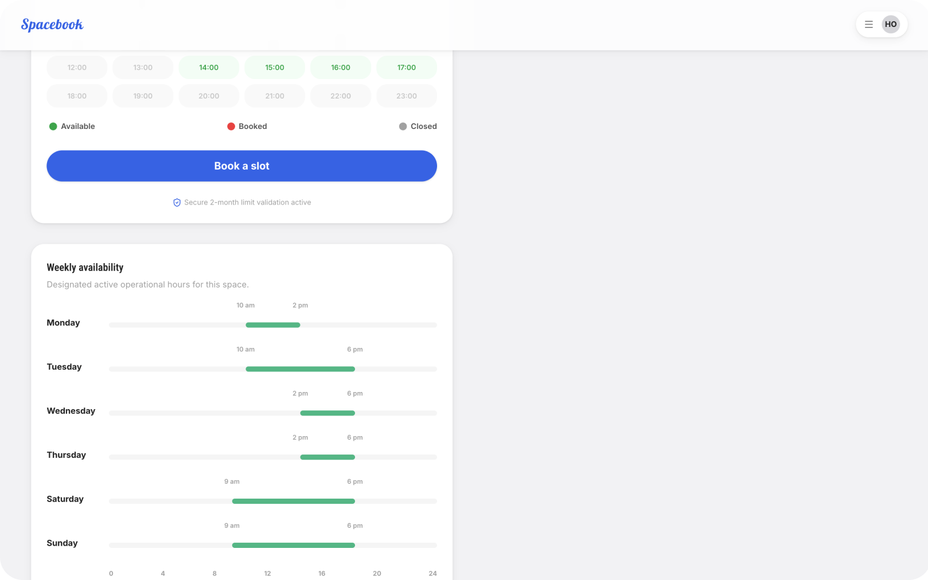This screenshot has height=580, width=928.
Task: Click the Monday green availability bar
Action: 273,325
